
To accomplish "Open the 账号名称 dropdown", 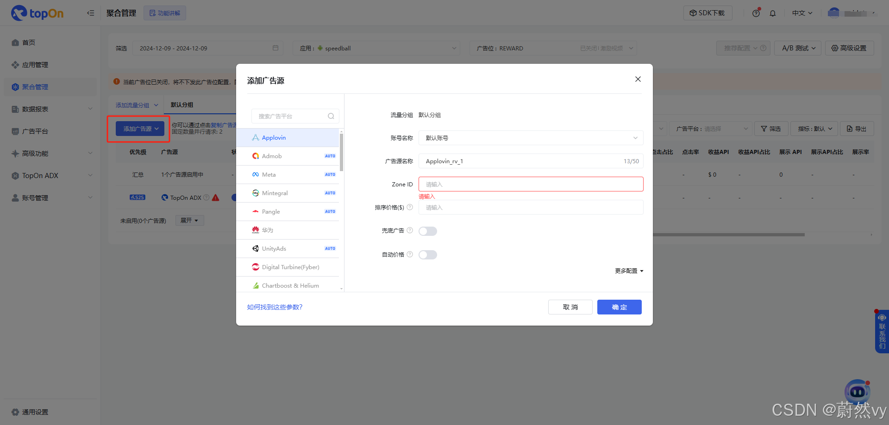I will (x=531, y=138).
